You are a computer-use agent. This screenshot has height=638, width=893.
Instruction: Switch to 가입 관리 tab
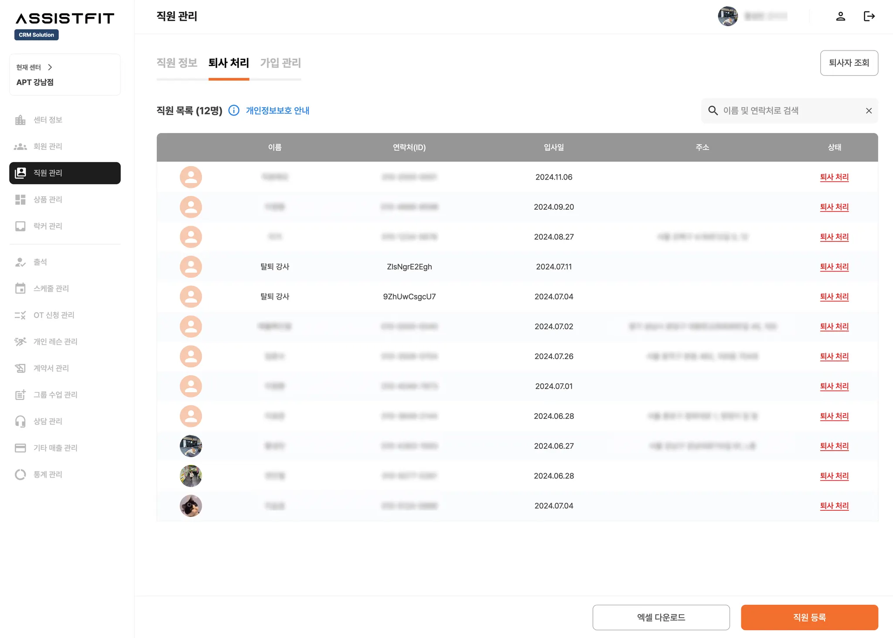pos(280,63)
